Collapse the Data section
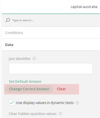The width and height of the screenshot is (100, 118). [51, 45]
